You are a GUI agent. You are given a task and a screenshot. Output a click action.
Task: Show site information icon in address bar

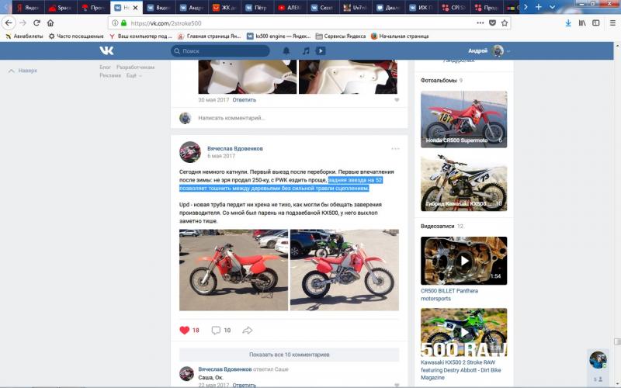[115, 23]
